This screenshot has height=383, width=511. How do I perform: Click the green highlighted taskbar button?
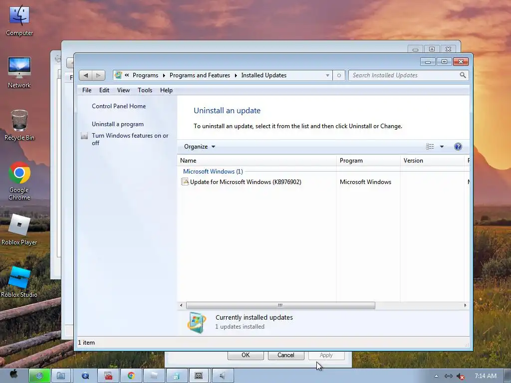click(x=39, y=376)
